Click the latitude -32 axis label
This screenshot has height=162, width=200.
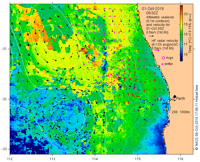click(4, 99)
